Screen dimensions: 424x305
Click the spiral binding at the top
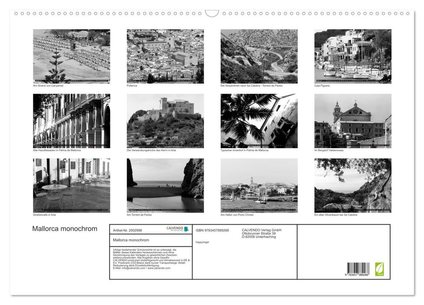pos(212,13)
